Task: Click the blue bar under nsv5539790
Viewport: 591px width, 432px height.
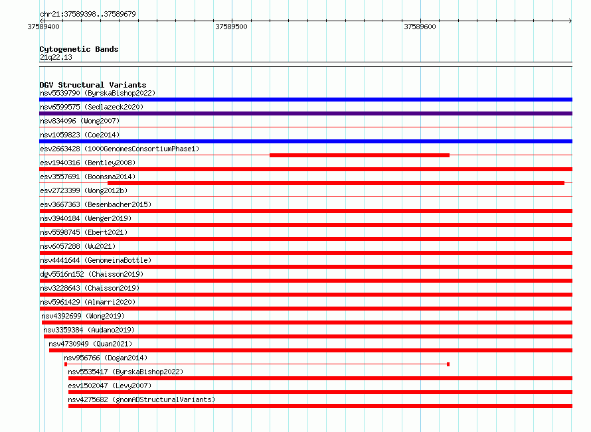Action: pyautogui.click(x=305, y=100)
